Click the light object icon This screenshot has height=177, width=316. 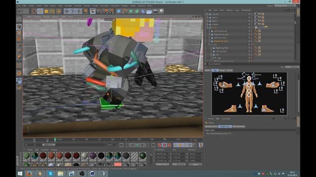pos(161,11)
